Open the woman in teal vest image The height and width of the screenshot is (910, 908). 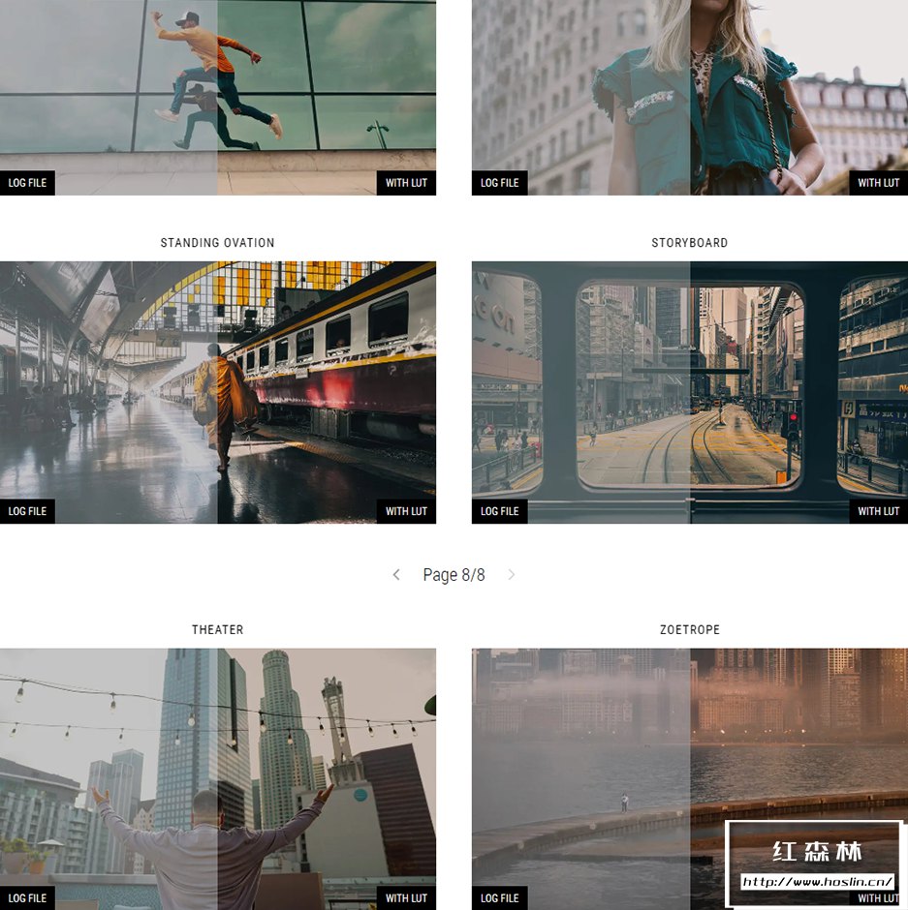tap(690, 98)
